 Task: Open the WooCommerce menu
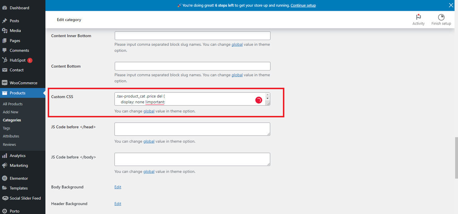coord(23,83)
